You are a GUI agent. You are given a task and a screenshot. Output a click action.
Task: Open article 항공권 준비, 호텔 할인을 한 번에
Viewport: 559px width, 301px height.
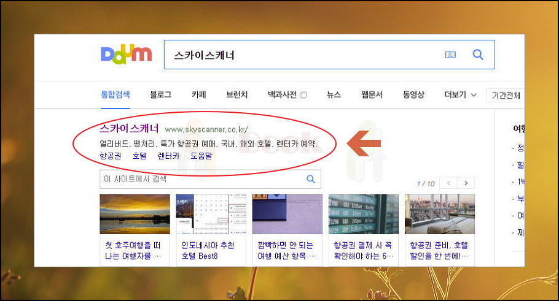point(439,251)
